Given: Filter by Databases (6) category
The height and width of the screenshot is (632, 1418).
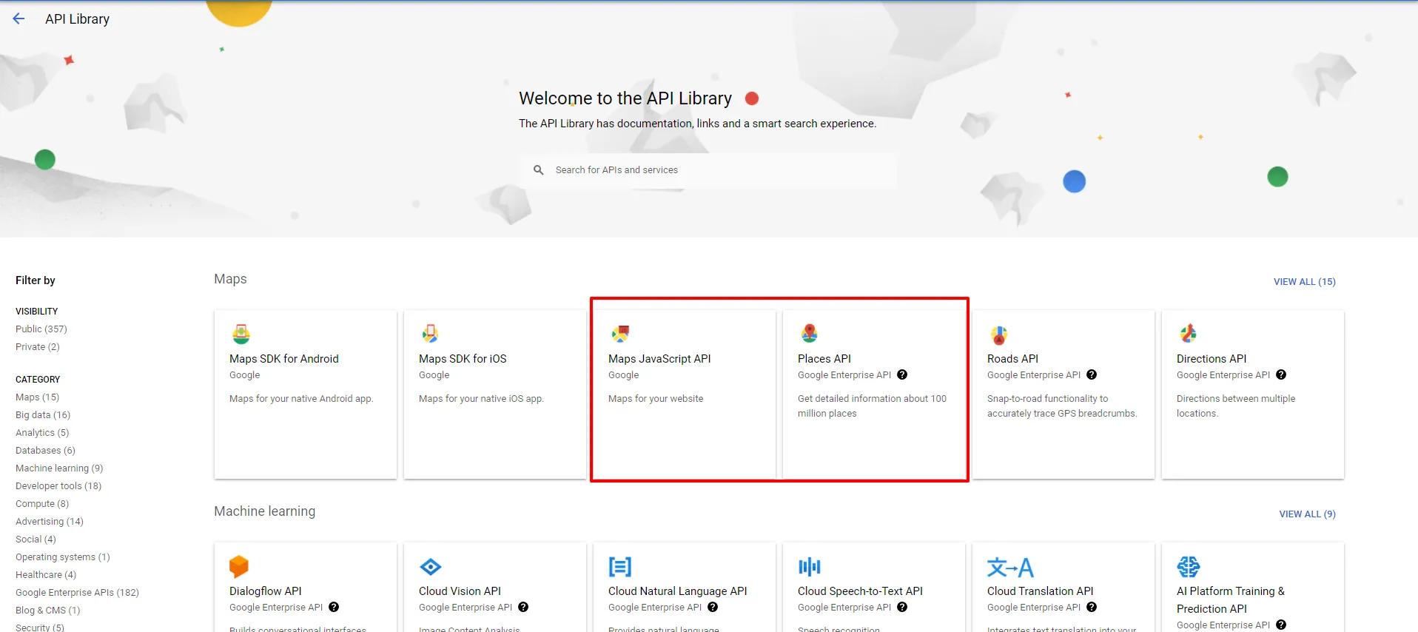Looking at the screenshot, I should pos(45,451).
